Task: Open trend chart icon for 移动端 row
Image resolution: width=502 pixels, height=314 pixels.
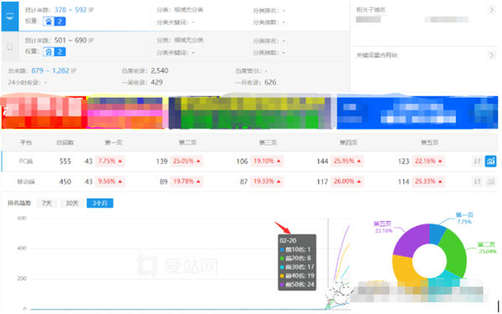Action: pos(490,182)
